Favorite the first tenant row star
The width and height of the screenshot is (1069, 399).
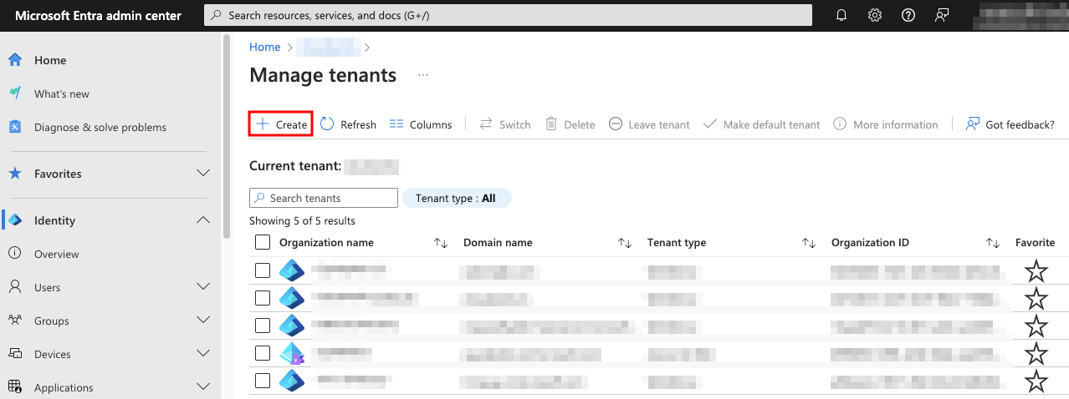[x=1036, y=270]
